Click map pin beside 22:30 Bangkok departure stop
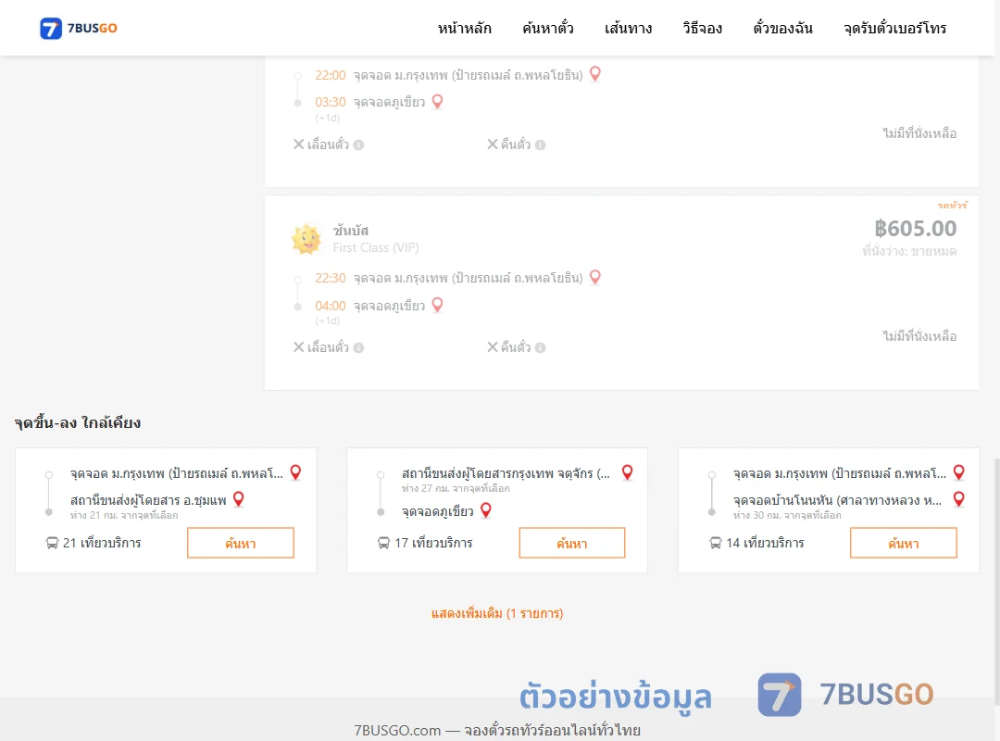 click(595, 277)
